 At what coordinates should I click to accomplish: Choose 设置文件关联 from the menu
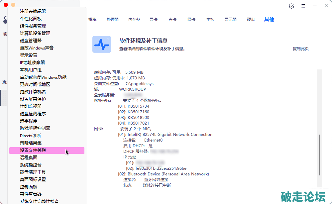33,151
